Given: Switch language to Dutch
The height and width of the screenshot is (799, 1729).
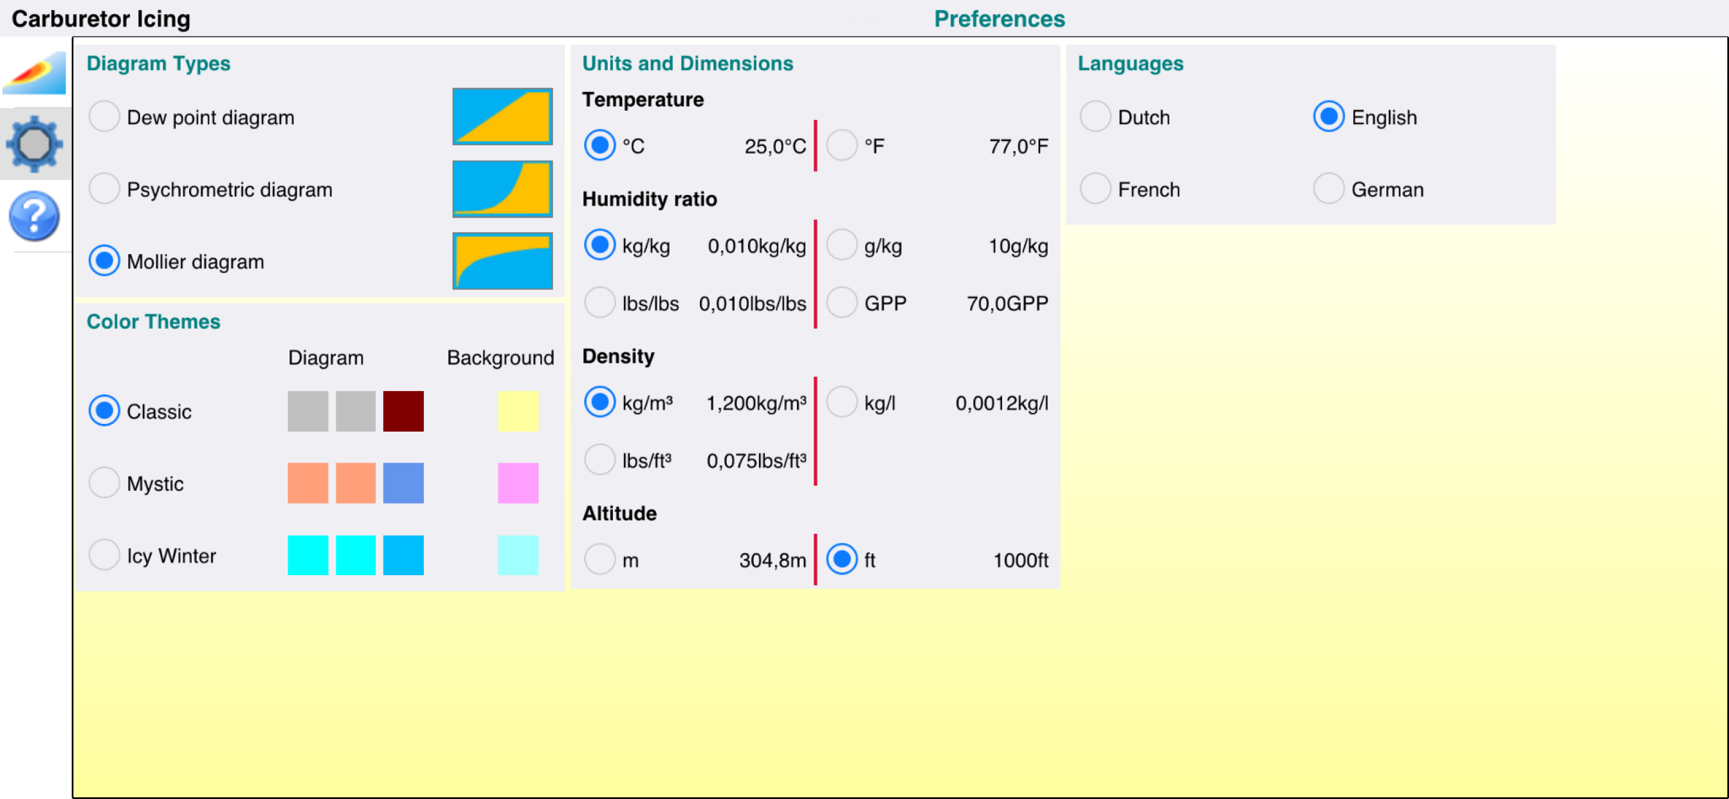Looking at the screenshot, I should click(1095, 117).
